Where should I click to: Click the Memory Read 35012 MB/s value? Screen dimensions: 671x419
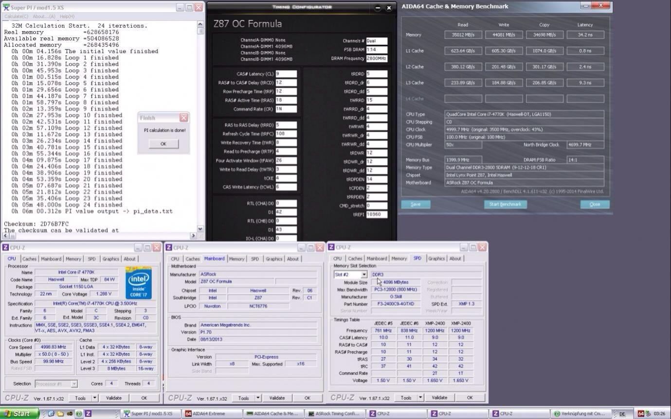click(463, 35)
